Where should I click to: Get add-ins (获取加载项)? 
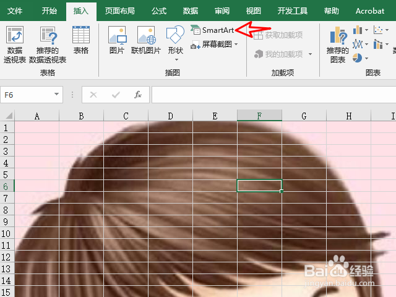(x=278, y=35)
